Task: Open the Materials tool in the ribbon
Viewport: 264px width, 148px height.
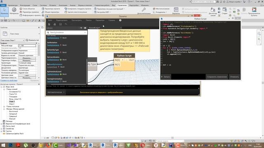Action: pos(14,11)
